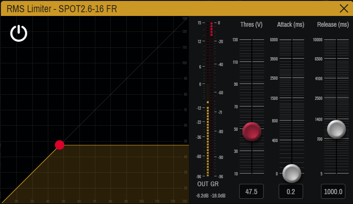The height and width of the screenshot is (204, 353).
Task: Click the 3900 mark on attack scale
Action: pos(274,59)
